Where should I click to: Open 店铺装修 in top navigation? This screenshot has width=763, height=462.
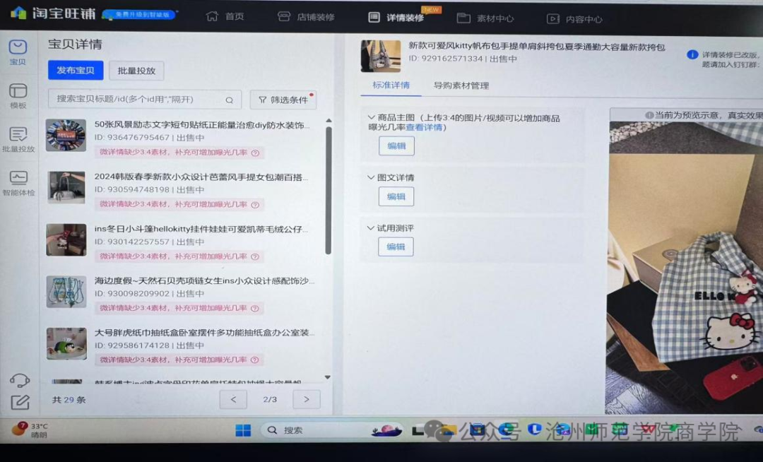tap(306, 17)
